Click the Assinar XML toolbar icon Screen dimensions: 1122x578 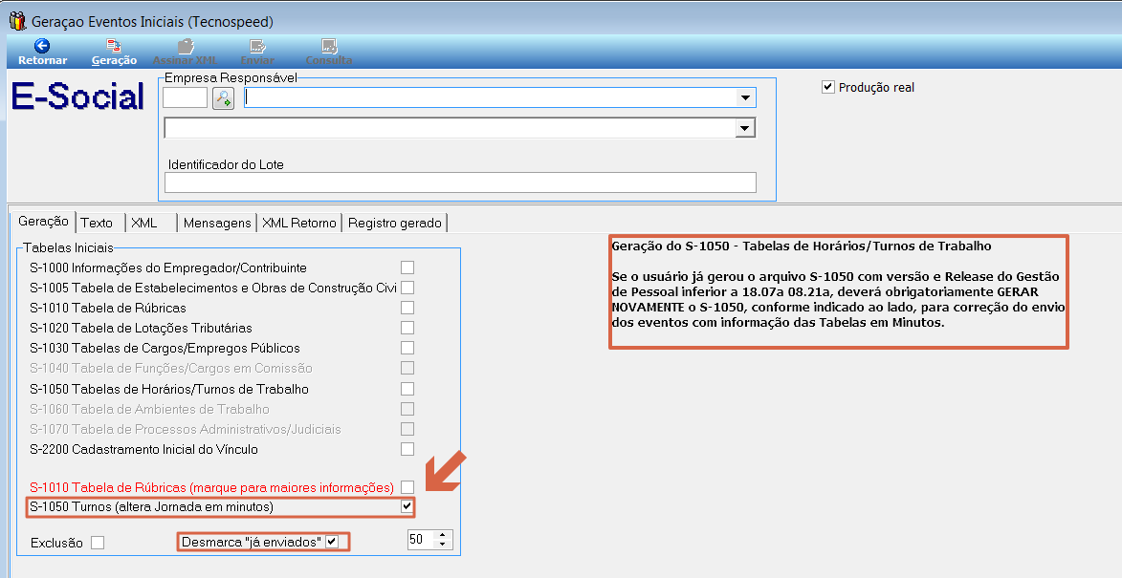[x=186, y=46]
